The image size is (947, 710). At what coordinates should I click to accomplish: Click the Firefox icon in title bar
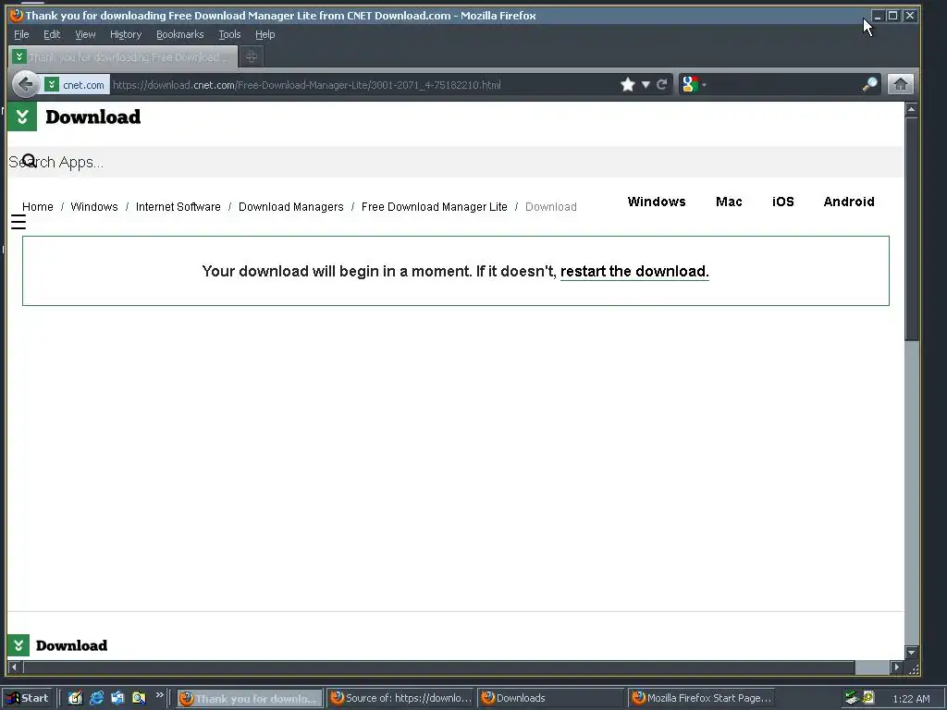pyautogui.click(x=17, y=15)
